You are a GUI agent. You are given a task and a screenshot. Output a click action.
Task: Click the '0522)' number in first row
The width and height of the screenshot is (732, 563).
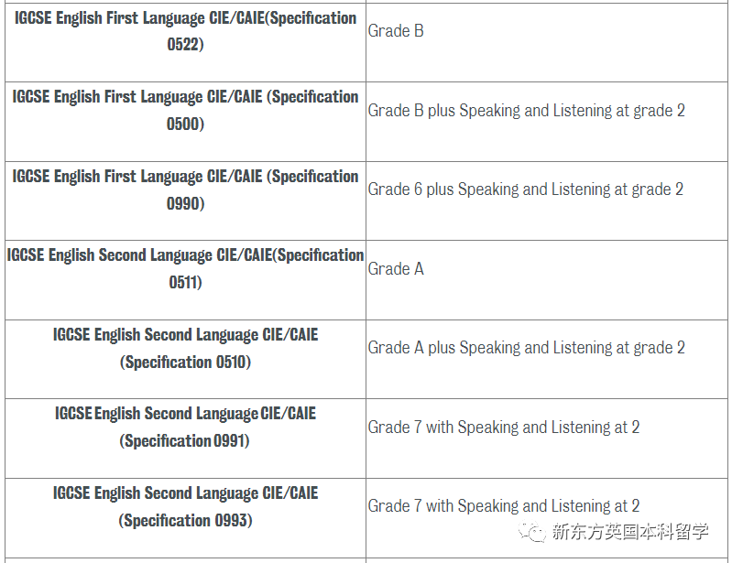(185, 45)
